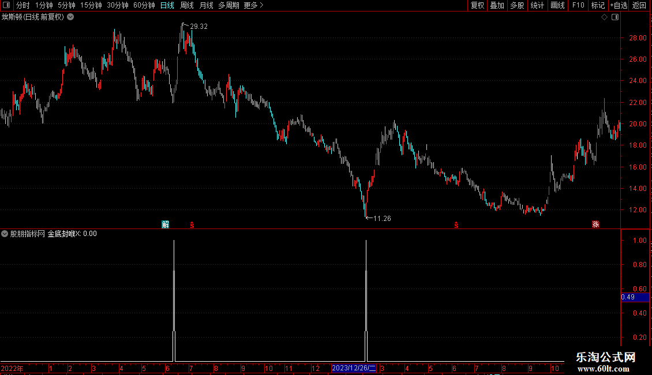Select the 60分钟 period
The width and height of the screenshot is (652, 375).
pos(144,5)
